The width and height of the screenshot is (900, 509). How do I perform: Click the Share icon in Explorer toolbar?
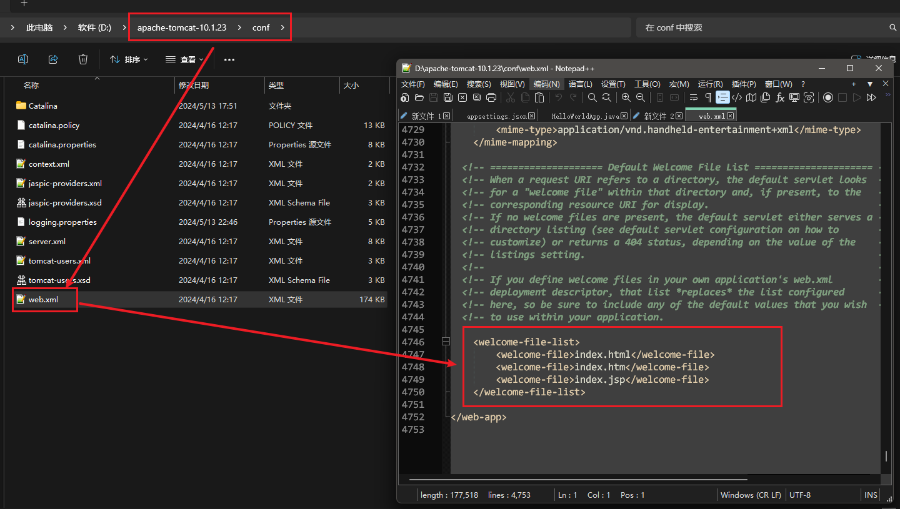tap(53, 59)
